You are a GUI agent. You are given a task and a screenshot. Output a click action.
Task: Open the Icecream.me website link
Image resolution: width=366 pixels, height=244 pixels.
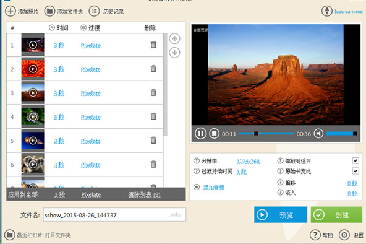(348, 11)
